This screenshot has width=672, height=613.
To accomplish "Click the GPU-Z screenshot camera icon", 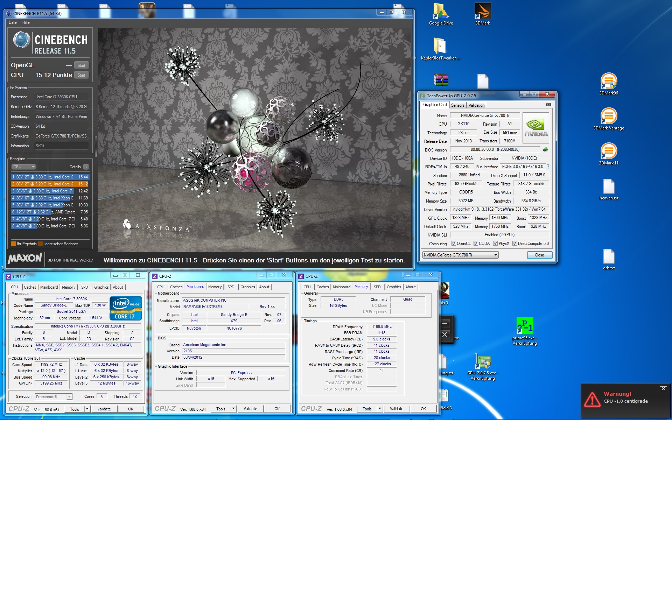I will click(548, 105).
